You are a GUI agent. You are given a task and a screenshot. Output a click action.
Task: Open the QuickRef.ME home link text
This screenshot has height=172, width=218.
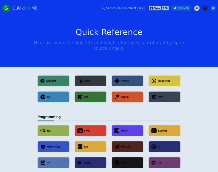pos(25,8)
